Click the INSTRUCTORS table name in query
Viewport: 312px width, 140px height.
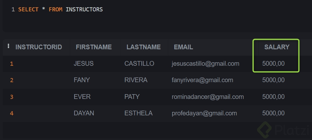tap(84, 9)
